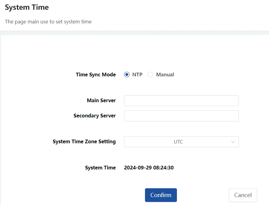Viewport: 269px width, 205px height.
Task: Open the System Time Zone Setting dropdown
Action: pos(181,142)
